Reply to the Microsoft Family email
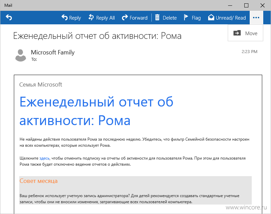The width and height of the screenshot is (271, 214). 71,18
